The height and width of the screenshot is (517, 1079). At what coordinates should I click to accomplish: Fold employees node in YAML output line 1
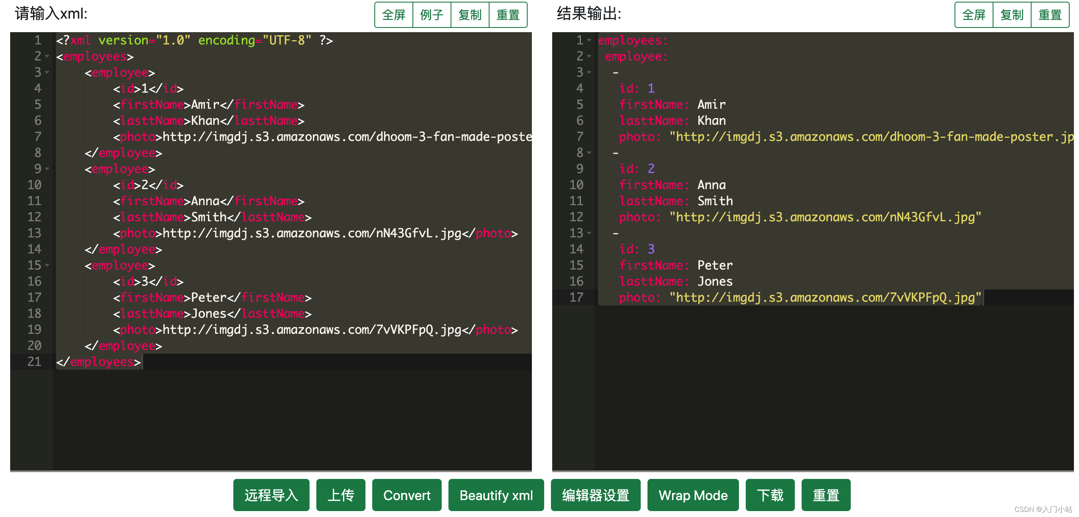(x=589, y=40)
